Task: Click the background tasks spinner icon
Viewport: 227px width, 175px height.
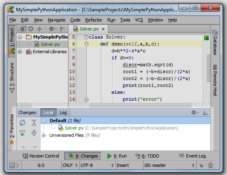Action: pos(17,165)
